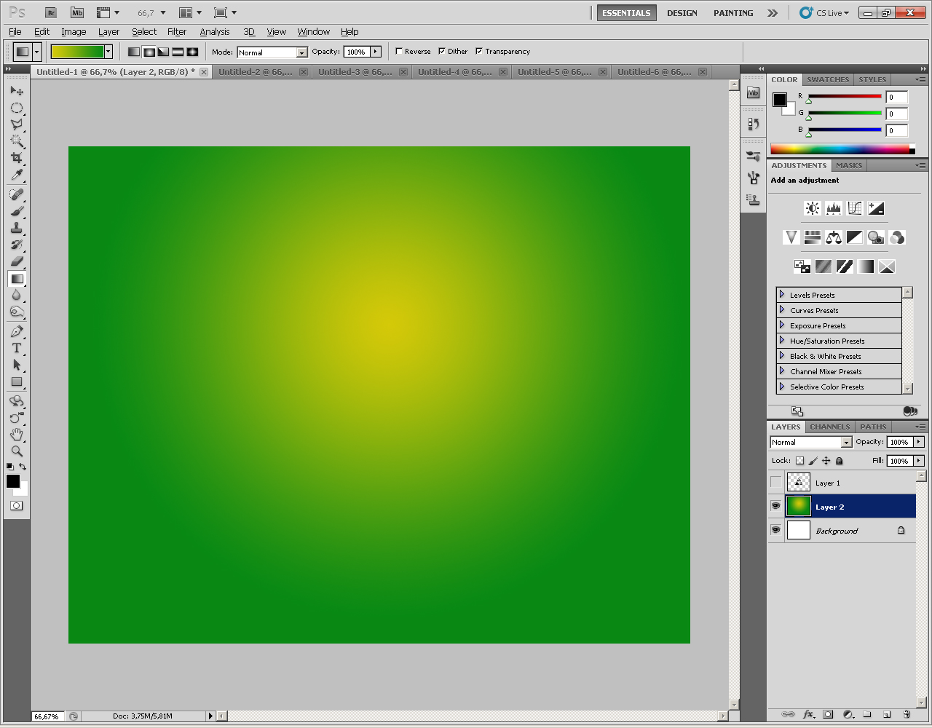
Task: Enable the Reverse gradient checkbox
Action: [400, 51]
